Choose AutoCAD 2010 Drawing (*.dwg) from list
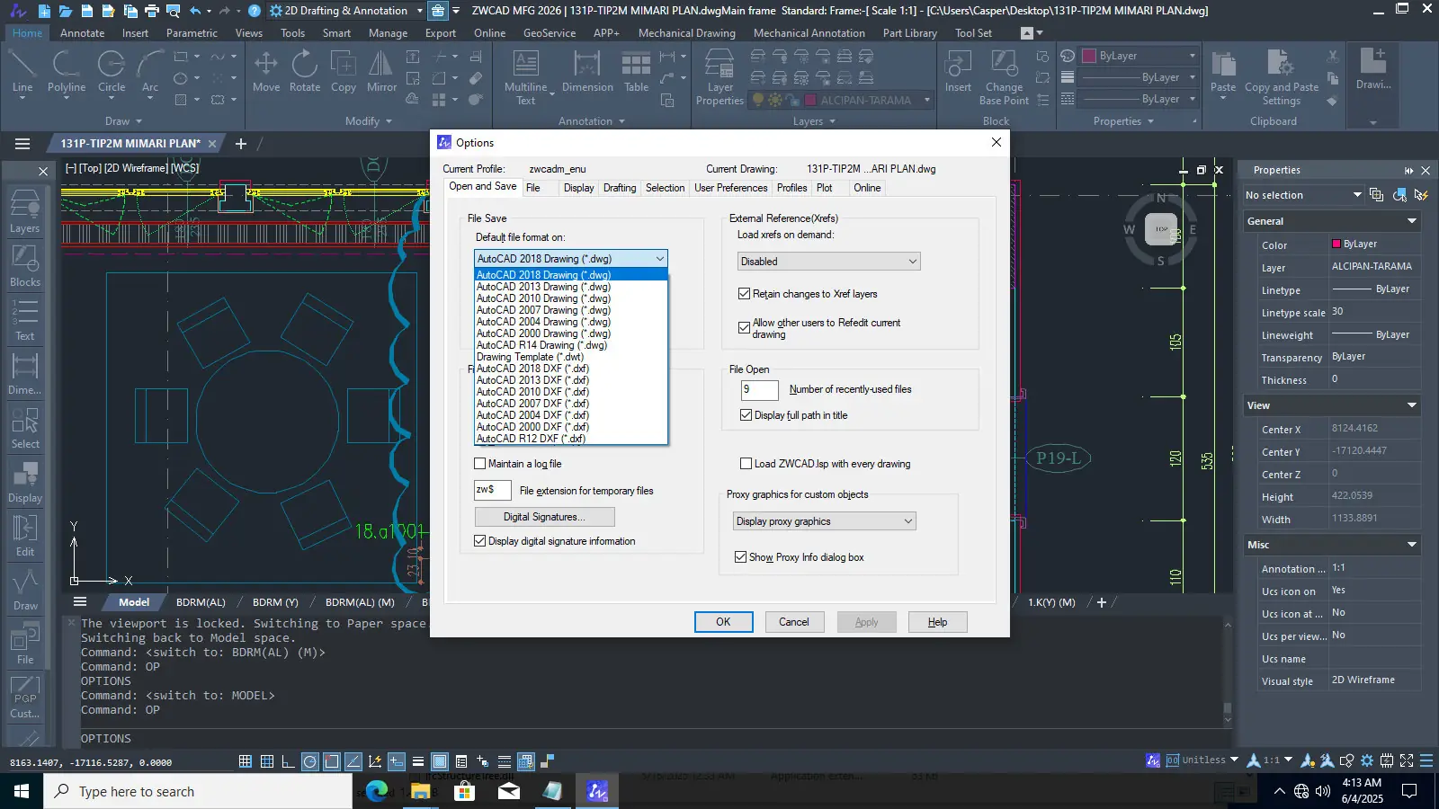This screenshot has width=1439, height=809. [543, 298]
